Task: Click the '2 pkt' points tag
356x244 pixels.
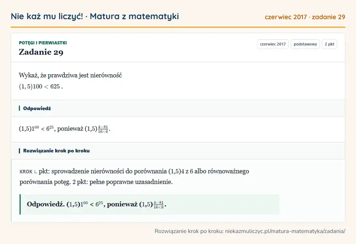Action: coord(329,44)
